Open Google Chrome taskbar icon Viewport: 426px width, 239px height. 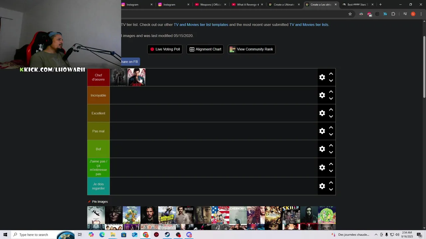pyautogui.click(x=146, y=235)
